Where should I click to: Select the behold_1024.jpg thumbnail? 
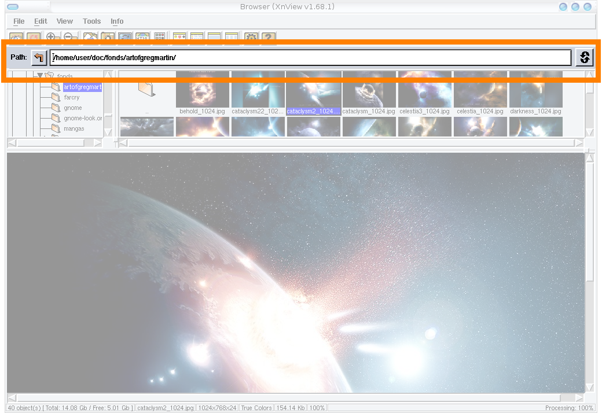[202, 91]
